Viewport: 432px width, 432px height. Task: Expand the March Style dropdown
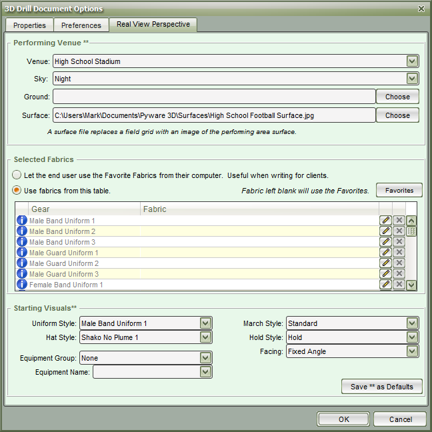click(412, 323)
